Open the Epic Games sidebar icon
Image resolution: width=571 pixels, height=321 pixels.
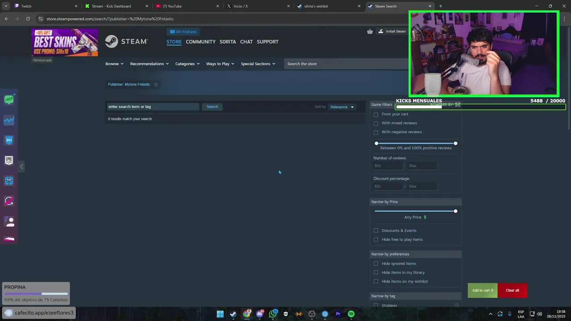tap(9, 160)
